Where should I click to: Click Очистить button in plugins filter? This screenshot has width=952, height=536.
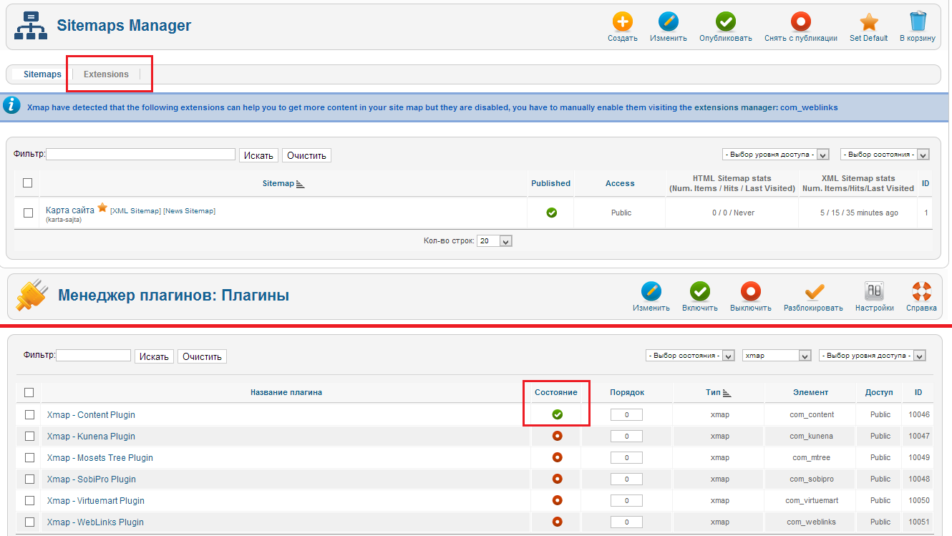202,356
